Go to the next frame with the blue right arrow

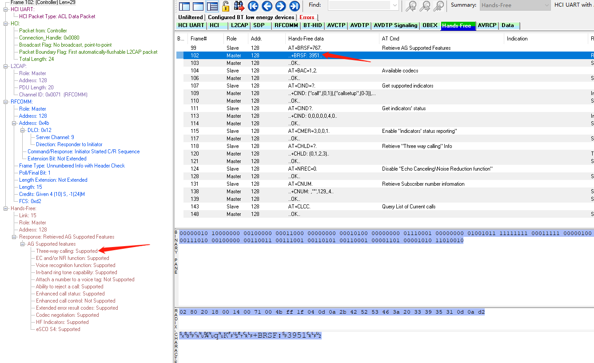pos(280,6)
